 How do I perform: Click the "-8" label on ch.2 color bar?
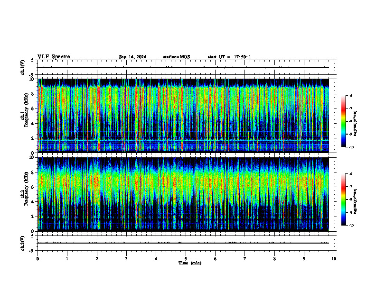(x=350, y=199)
